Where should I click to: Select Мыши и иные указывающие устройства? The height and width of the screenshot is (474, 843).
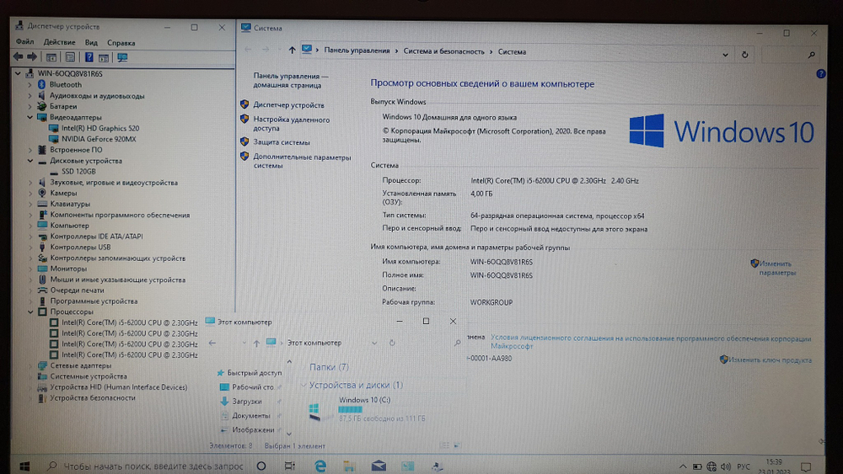coord(118,280)
